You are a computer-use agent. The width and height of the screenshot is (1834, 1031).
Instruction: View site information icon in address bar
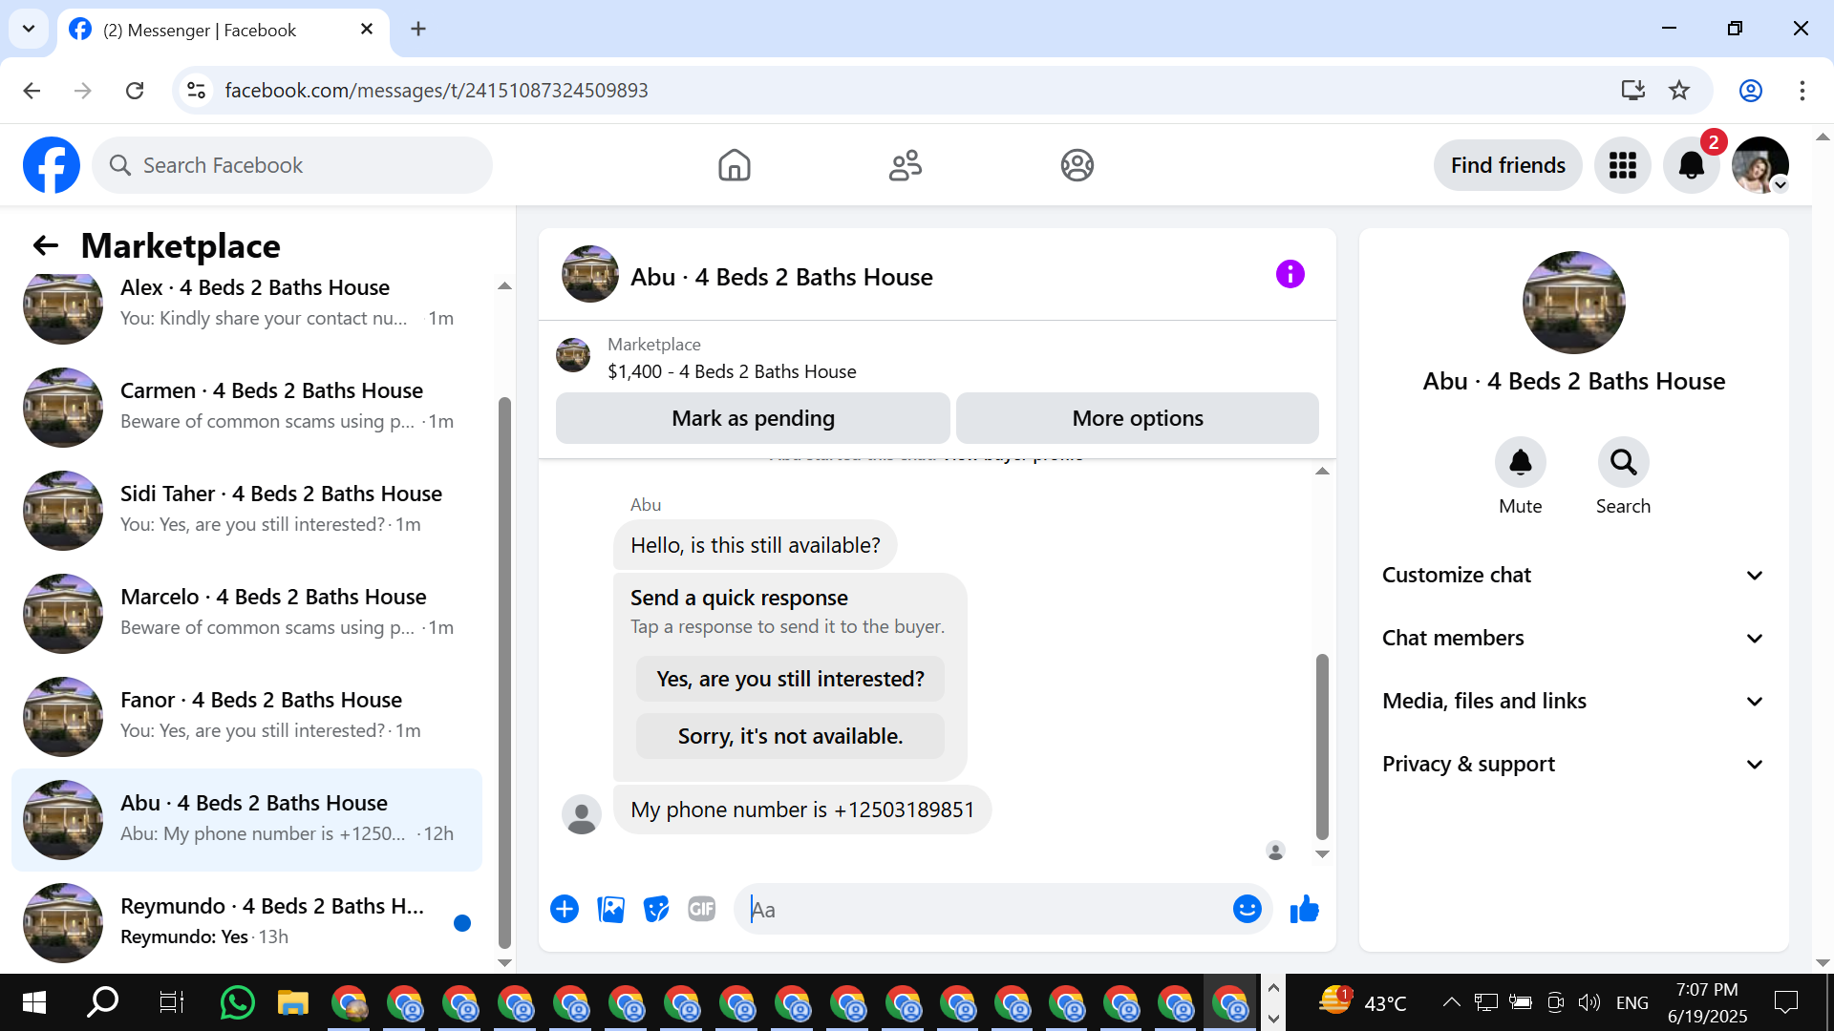(196, 90)
